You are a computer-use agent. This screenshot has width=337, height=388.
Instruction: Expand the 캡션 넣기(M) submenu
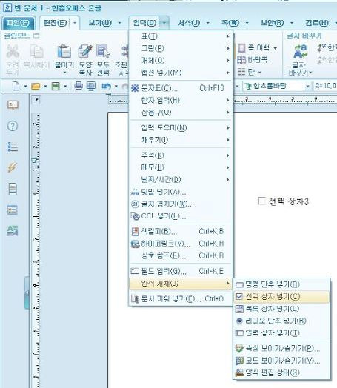[181, 73]
